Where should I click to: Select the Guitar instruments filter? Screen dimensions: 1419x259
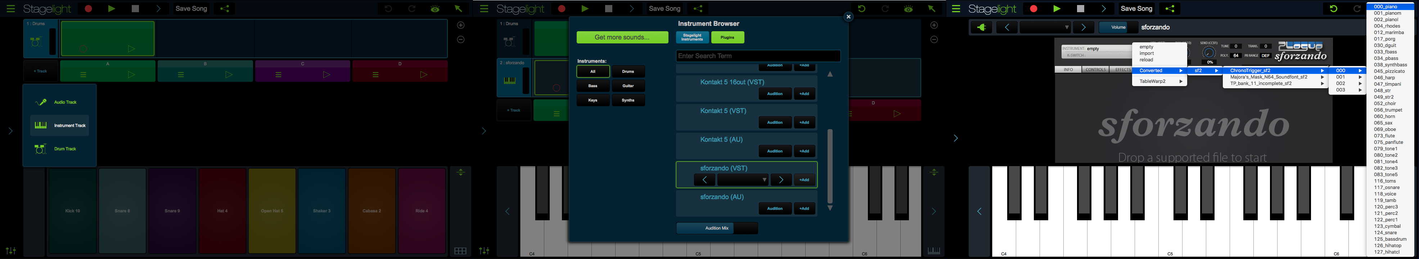[628, 86]
